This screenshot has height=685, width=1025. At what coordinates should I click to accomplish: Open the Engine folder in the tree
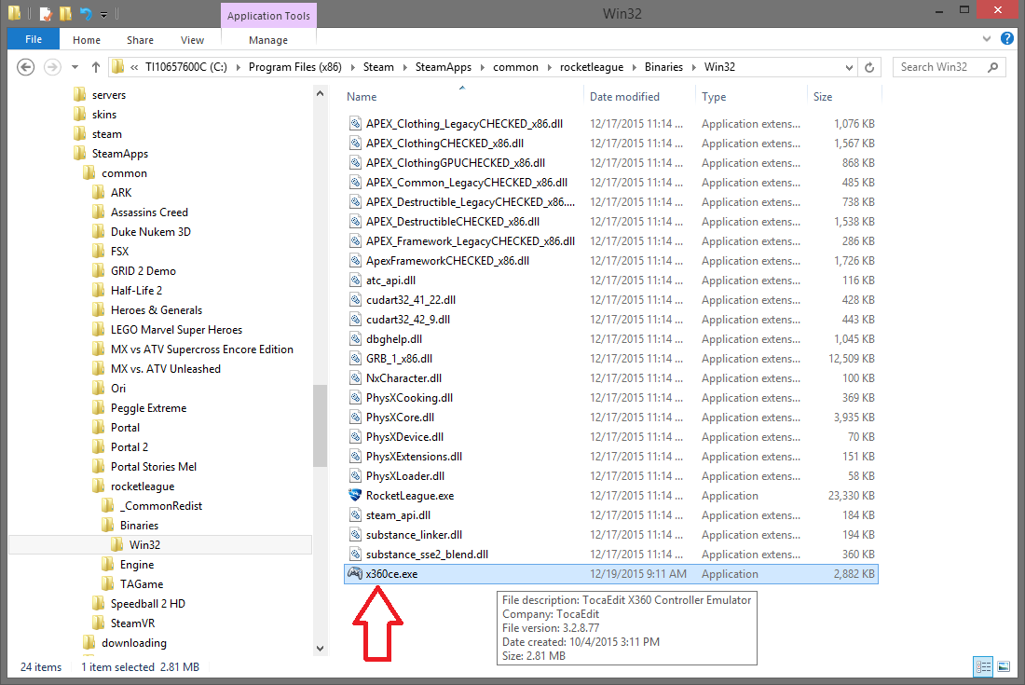(137, 564)
